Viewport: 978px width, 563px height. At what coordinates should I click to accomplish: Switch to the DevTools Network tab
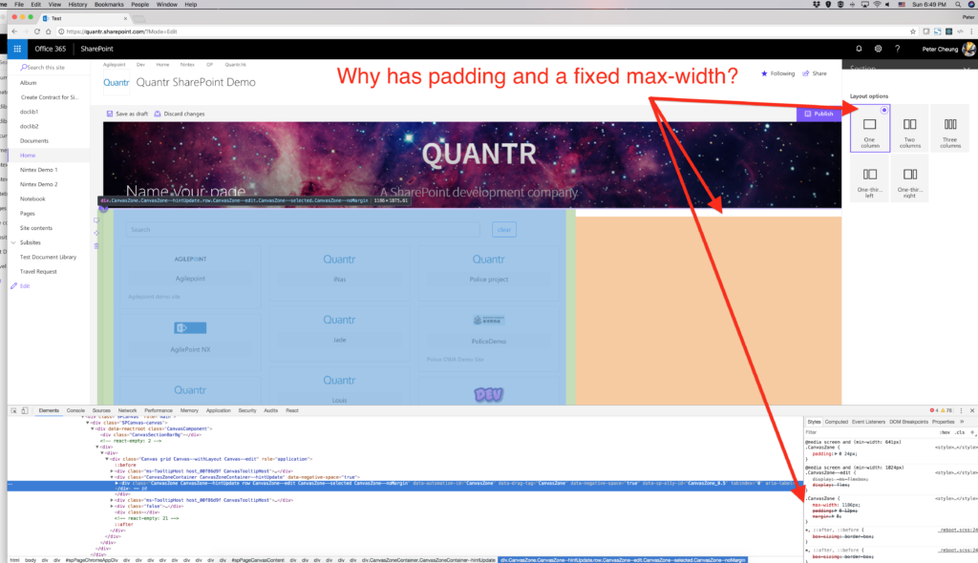coord(127,410)
